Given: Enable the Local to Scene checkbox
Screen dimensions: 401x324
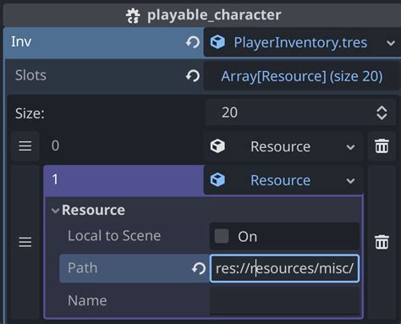Looking at the screenshot, I should (x=222, y=236).
